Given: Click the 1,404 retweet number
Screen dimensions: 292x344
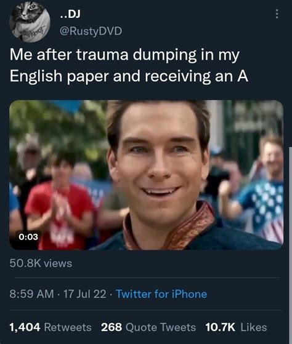Looking at the screenshot, I should (x=25, y=327).
